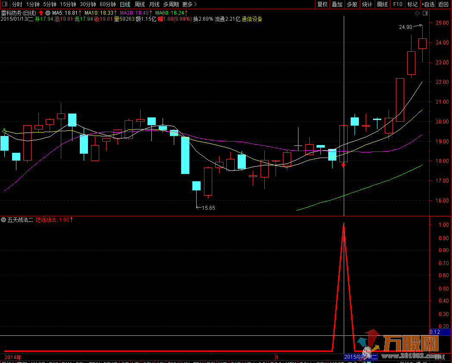The image size is (452, 363).
Task: Switch to the 分时 intraday view
Action: (x=17, y=4)
